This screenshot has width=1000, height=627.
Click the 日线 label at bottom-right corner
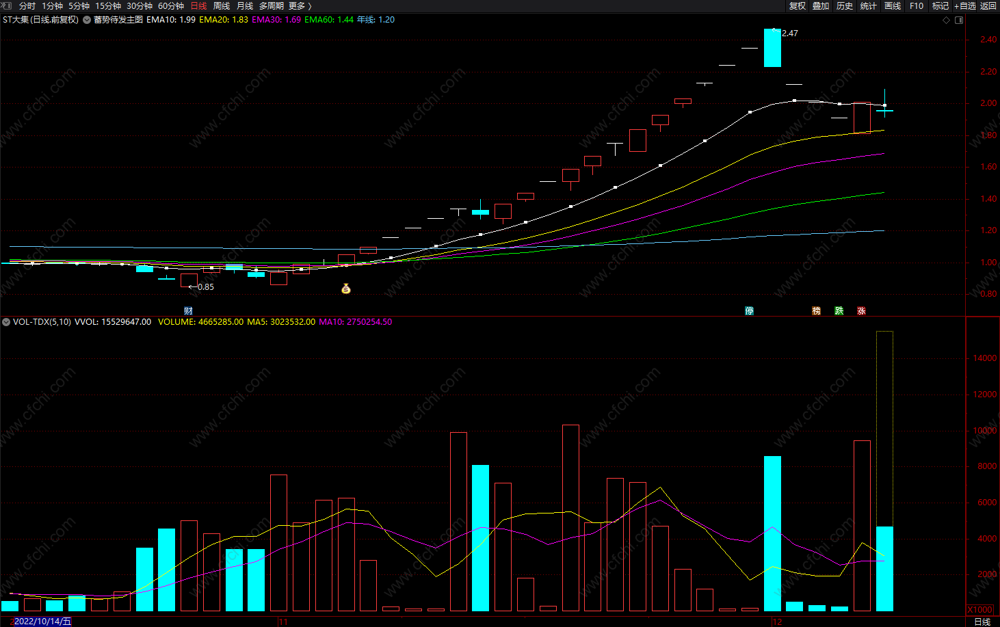pyautogui.click(x=982, y=622)
